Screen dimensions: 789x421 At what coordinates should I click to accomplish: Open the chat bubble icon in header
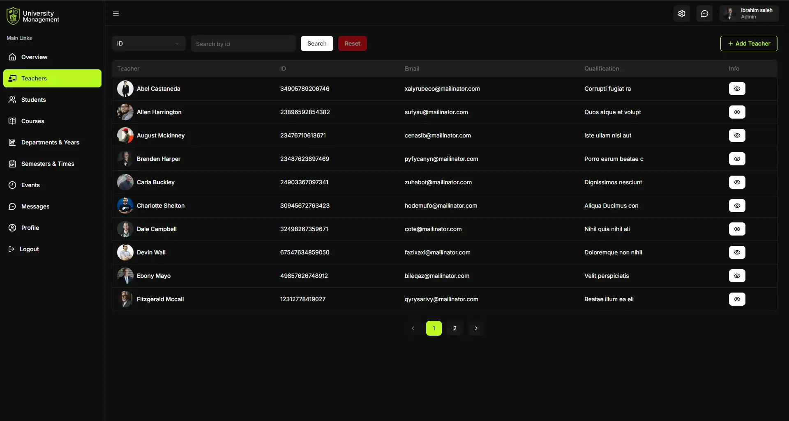(x=704, y=13)
